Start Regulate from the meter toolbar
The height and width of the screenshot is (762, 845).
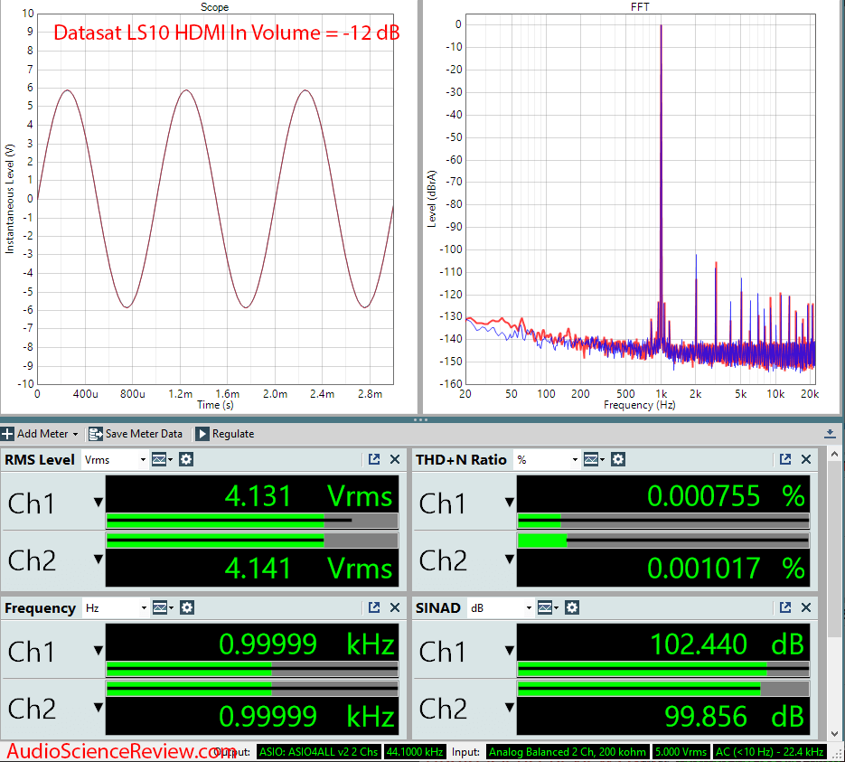(225, 434)
